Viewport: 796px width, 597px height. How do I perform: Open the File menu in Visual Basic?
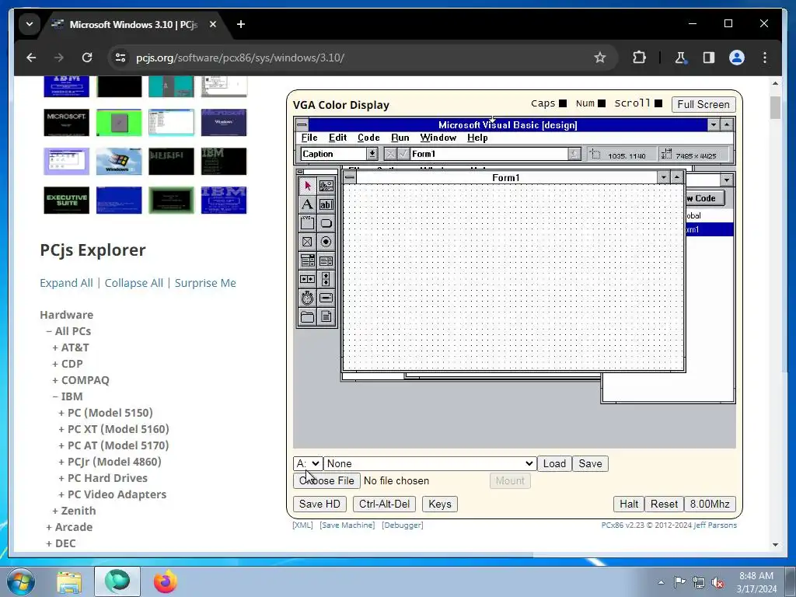coord(309,138)
